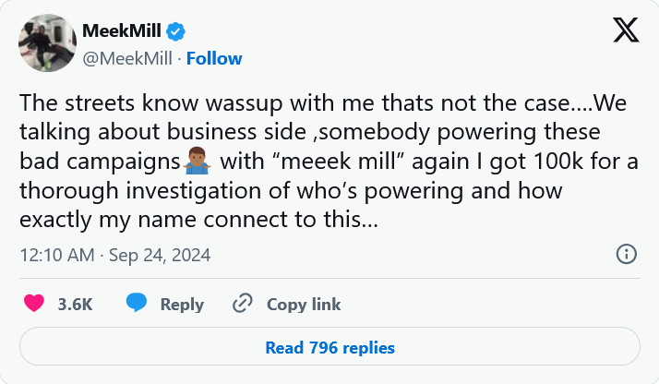Image resolution: width=659 pixels, height=384 pixels.
Task: Open Read 796 replies
Action: tap(329, 348)
